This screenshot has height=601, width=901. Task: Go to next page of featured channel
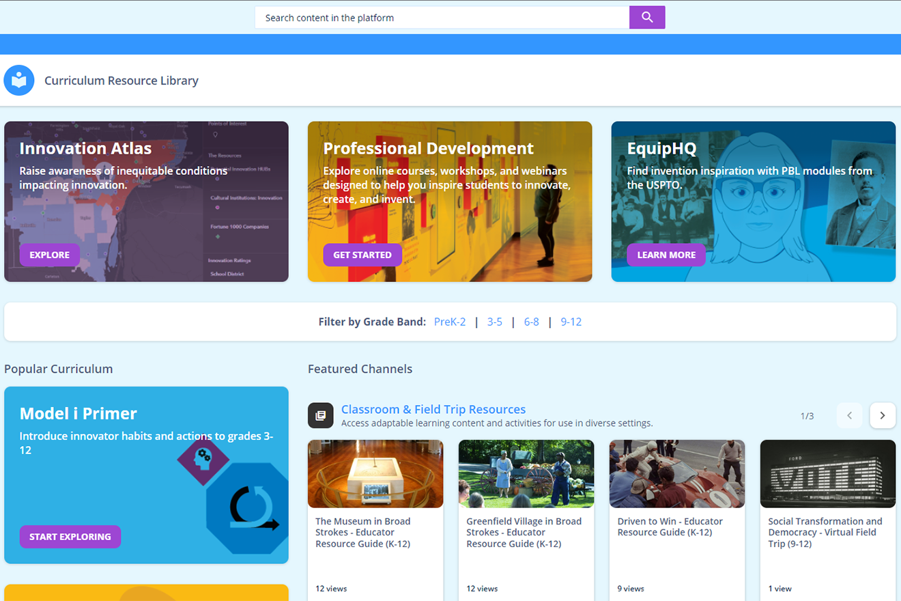point(883,415)
